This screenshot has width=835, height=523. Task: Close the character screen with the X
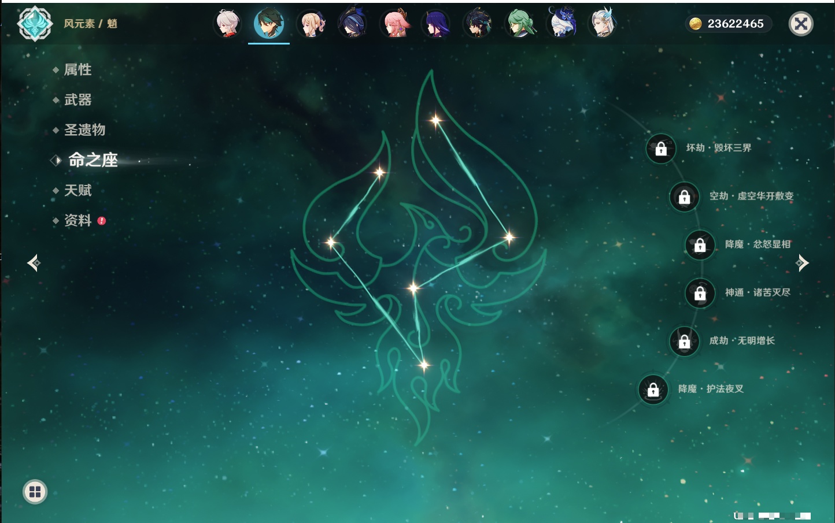pos(801,24)
